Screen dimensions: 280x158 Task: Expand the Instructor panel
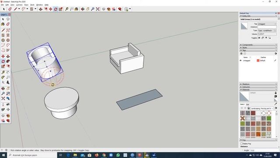point(258,87)
